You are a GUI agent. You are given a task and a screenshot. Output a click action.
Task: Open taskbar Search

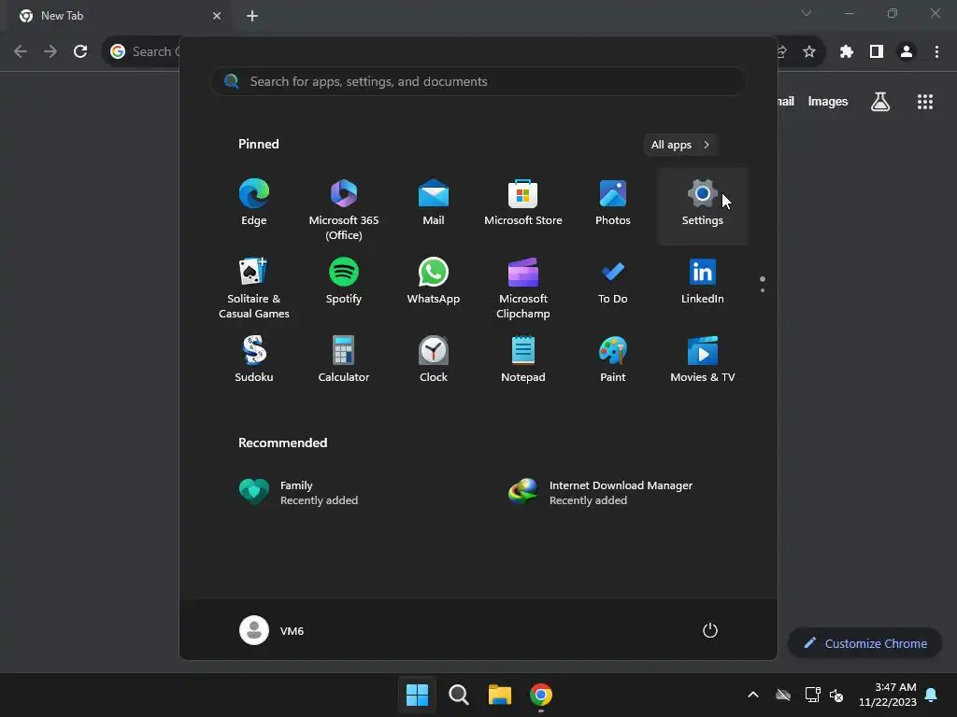(458, 695)
